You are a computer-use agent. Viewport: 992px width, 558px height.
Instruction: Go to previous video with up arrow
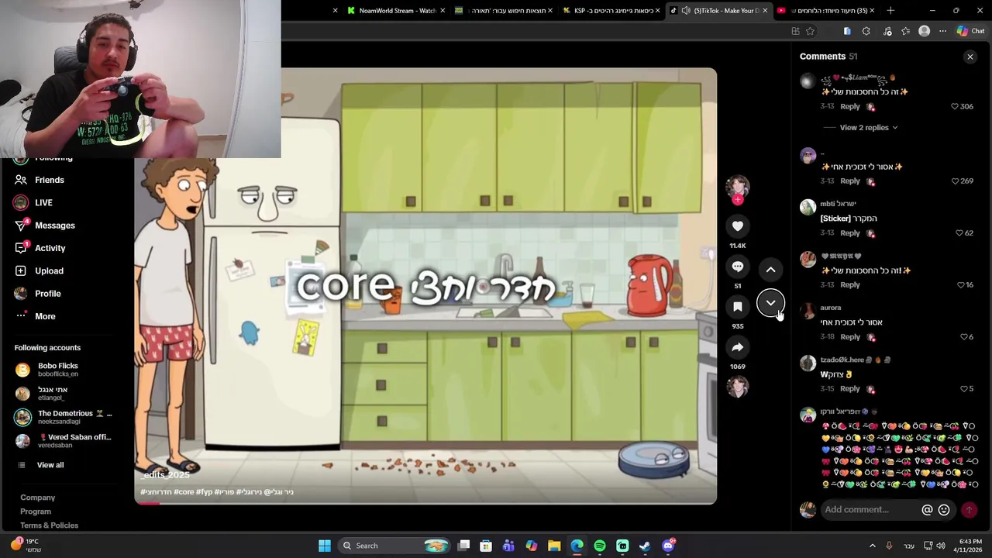pos(771,270)
